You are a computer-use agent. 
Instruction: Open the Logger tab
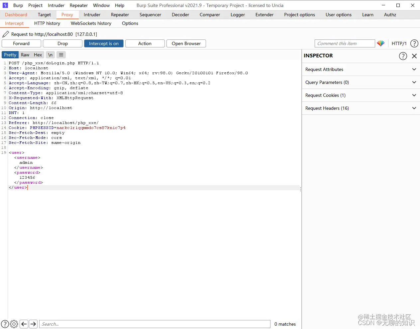tap(238, 15)
